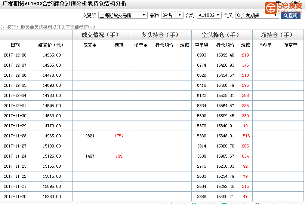Click short position value 3609
The image size is (305, 204).
click(x=201, y=156)
